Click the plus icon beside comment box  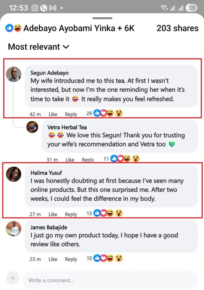(13, 278)
